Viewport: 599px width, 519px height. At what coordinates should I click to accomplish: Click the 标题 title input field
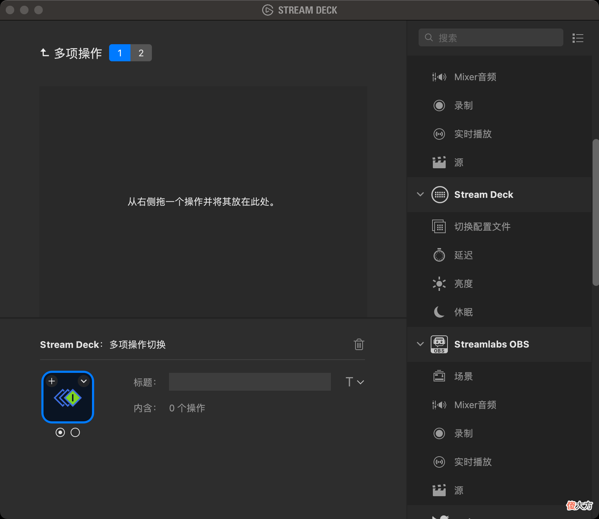click(x=250, y=382)
